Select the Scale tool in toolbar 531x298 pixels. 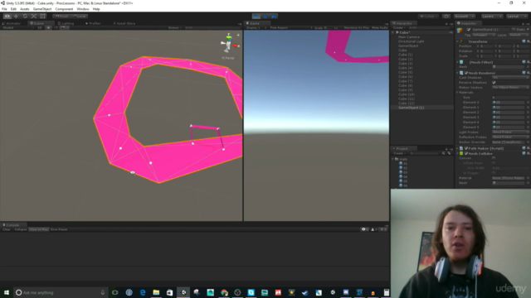click(x=34, y=17)
